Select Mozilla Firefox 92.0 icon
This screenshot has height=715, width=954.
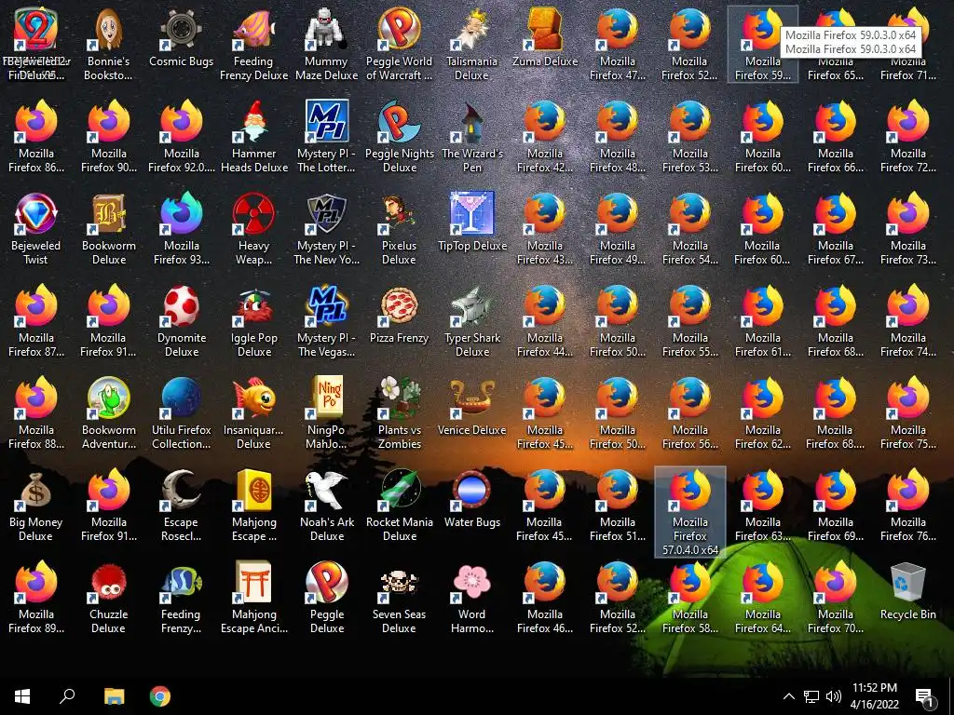(182, 136)
